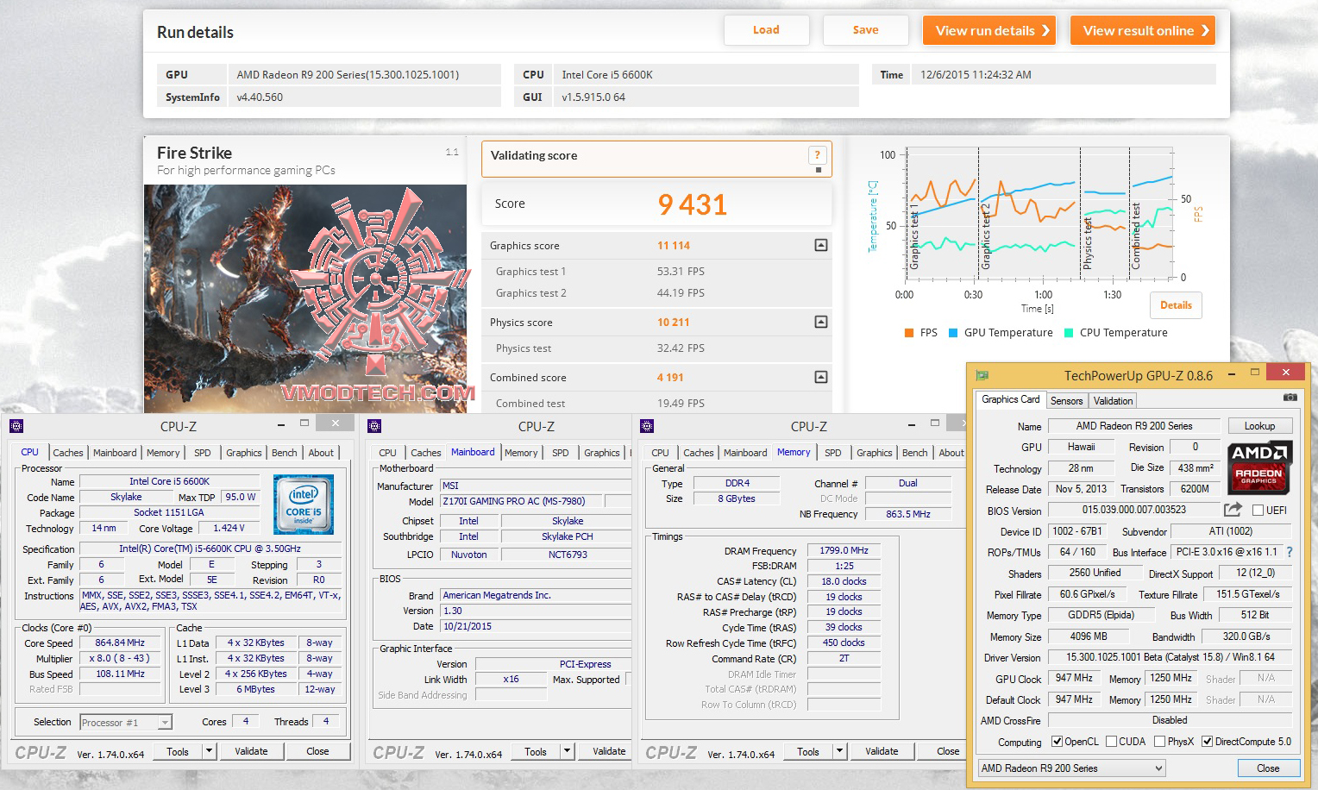Open Graphics tab in the CPU-Z Memory-tab window
Screen dimensions: 1318x790
(x=874, y=453)
